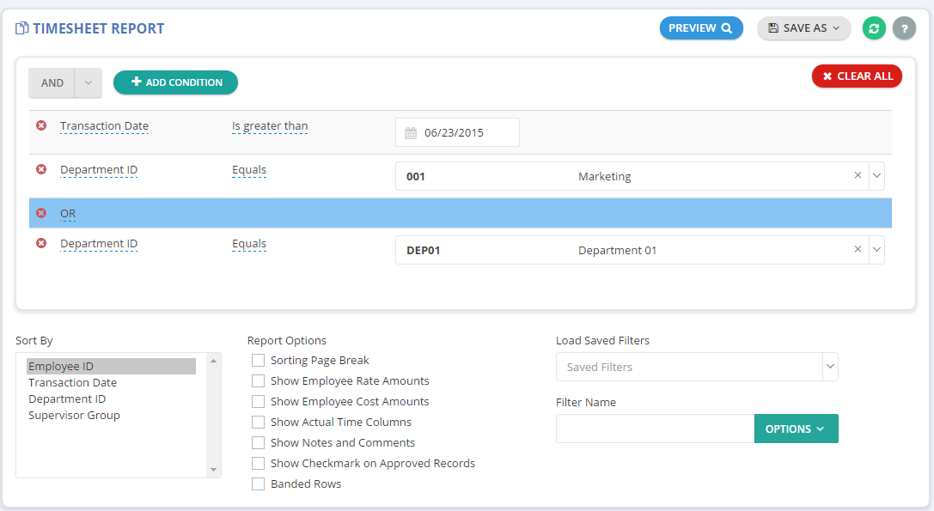This screenshot has height=511, width=934.
Task: Expand the Marketing department dropdown arrow
Action: pyautogui.click(x=876, y=176)
